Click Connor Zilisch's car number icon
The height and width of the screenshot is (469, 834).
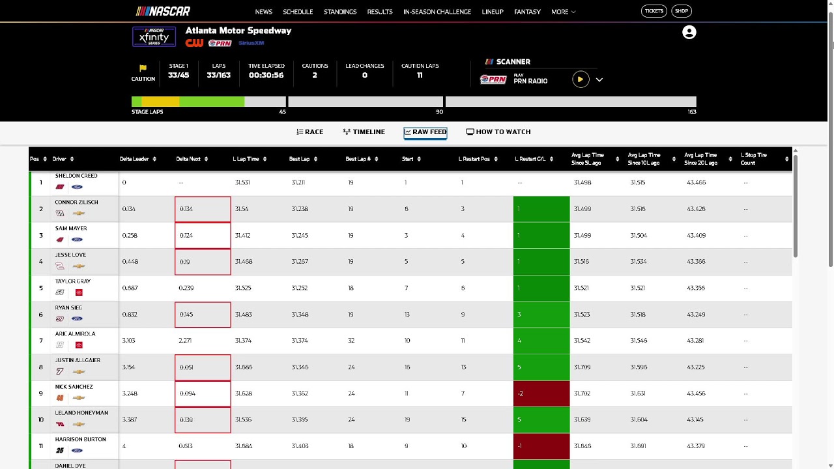tap(60, 213)
